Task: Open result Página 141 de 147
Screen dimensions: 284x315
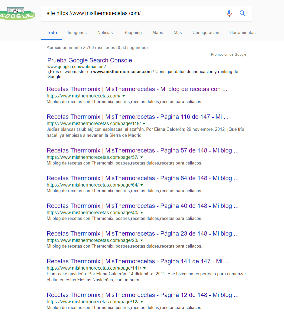Action: click(138, 261)
